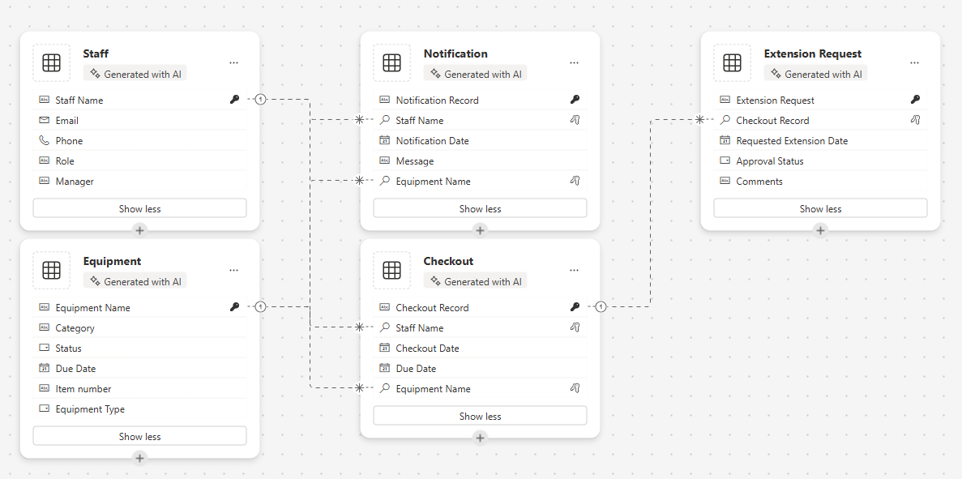Image resolution: width=962 pixels, height=479 pixels.
Task: Click the key icon beside Staff Name
Action: click(x=234, y=99)
